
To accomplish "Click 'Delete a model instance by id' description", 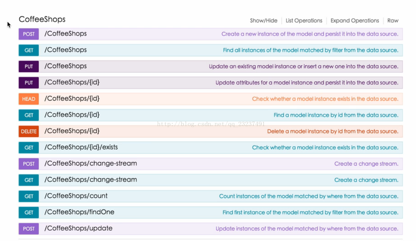I will point(333,131).
